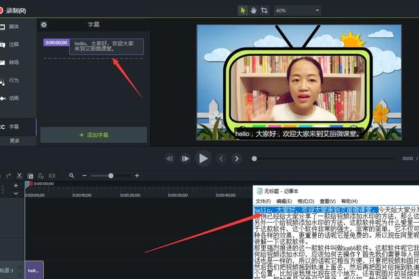Open the caption settings gear icon
This screenshot has height=279, width=419.
point(44,25)
